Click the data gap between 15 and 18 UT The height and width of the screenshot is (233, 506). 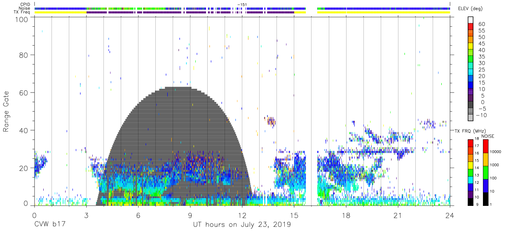(312, 111)
